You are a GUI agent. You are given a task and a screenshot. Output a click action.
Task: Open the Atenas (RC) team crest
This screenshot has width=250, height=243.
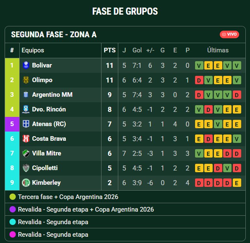pos(26,124)
